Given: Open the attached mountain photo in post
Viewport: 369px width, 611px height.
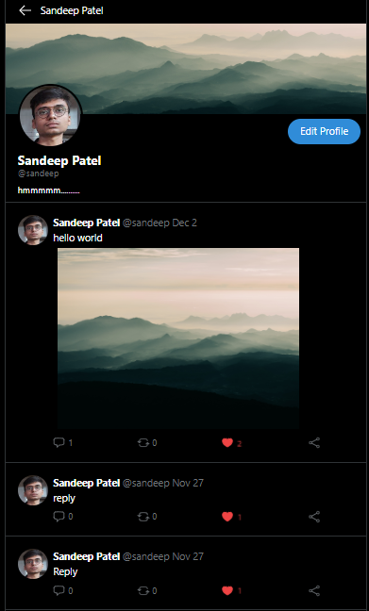Looking at the screenshot, I should [178, 339].
